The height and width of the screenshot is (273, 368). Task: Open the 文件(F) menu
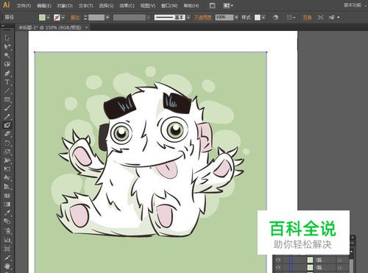tap(24, 5)
